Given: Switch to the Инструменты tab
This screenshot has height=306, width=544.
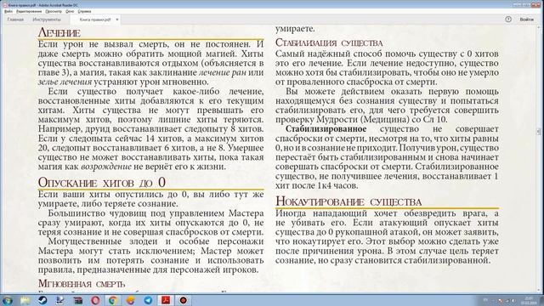Looking at the screenshot, I should click(x=47, y=20).
